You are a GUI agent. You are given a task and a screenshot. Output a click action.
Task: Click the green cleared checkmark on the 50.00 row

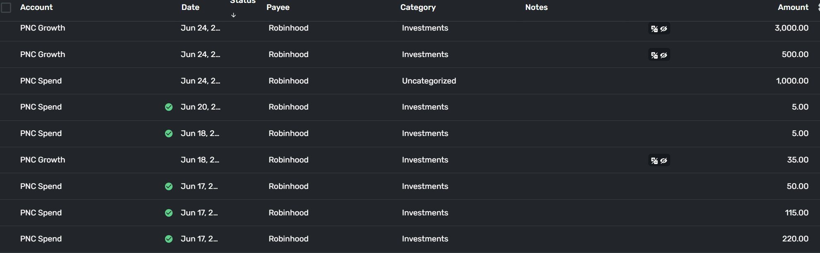coord(169,186)
